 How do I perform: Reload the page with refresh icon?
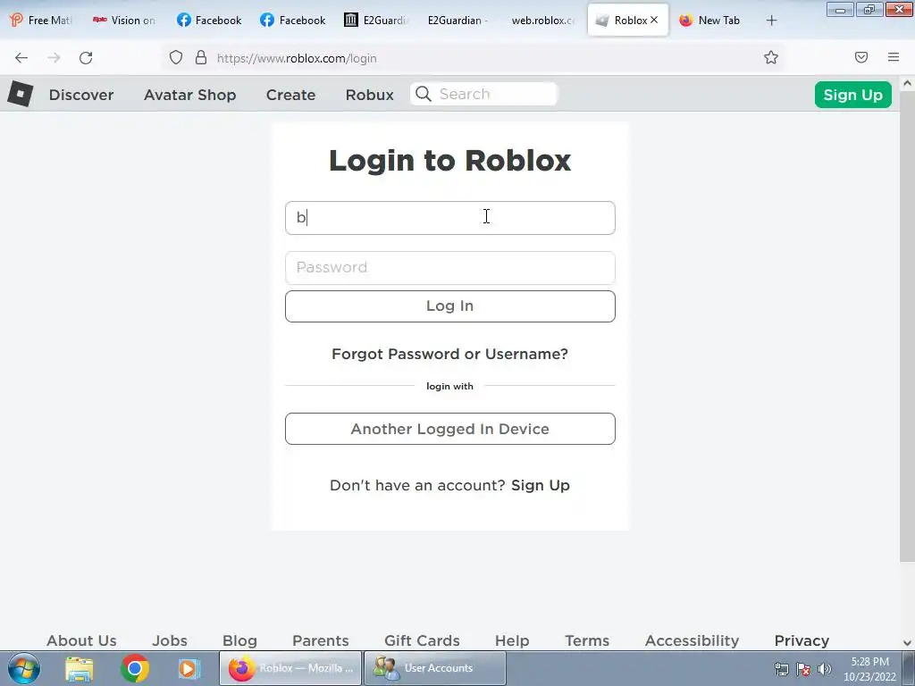coord(86,58)
